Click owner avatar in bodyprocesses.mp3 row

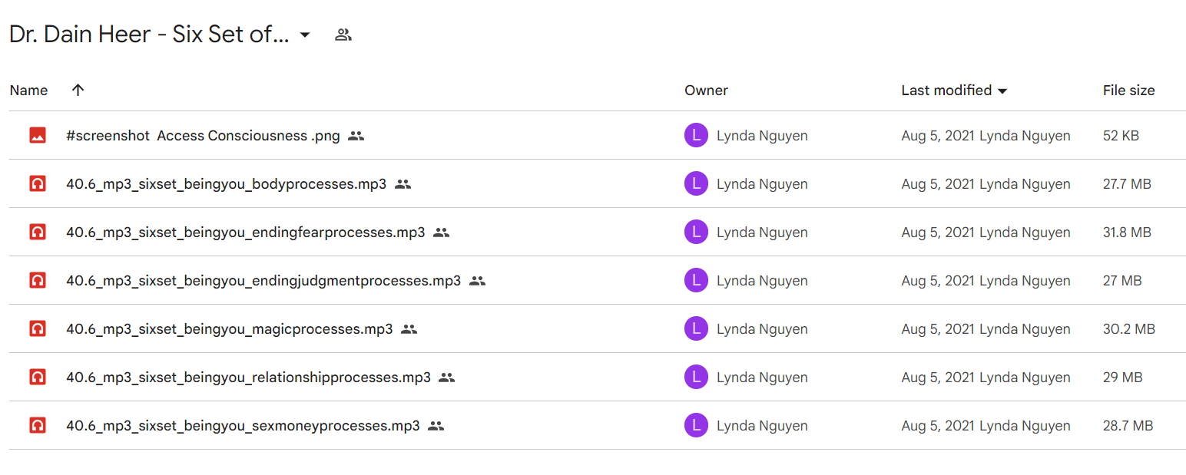pyautogui.click(x=696, y=184)
